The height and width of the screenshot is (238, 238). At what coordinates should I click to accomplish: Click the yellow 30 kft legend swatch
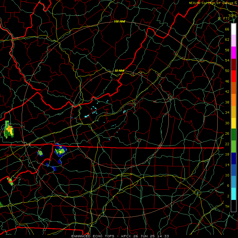234,123
